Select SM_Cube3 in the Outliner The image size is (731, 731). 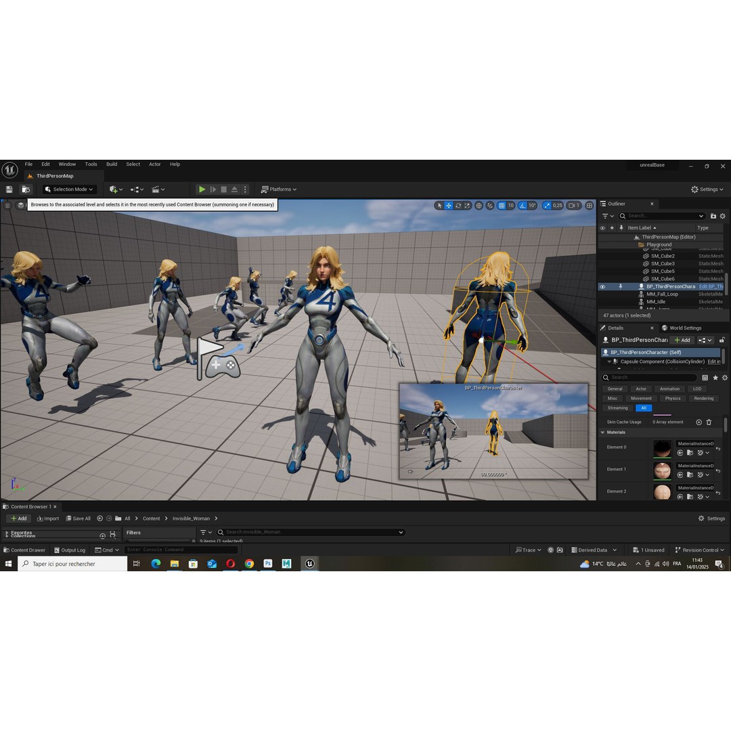[663, 263]
